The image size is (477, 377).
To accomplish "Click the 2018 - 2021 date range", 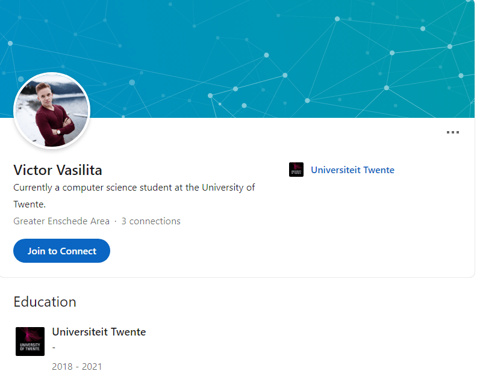I will pos(77,367).
